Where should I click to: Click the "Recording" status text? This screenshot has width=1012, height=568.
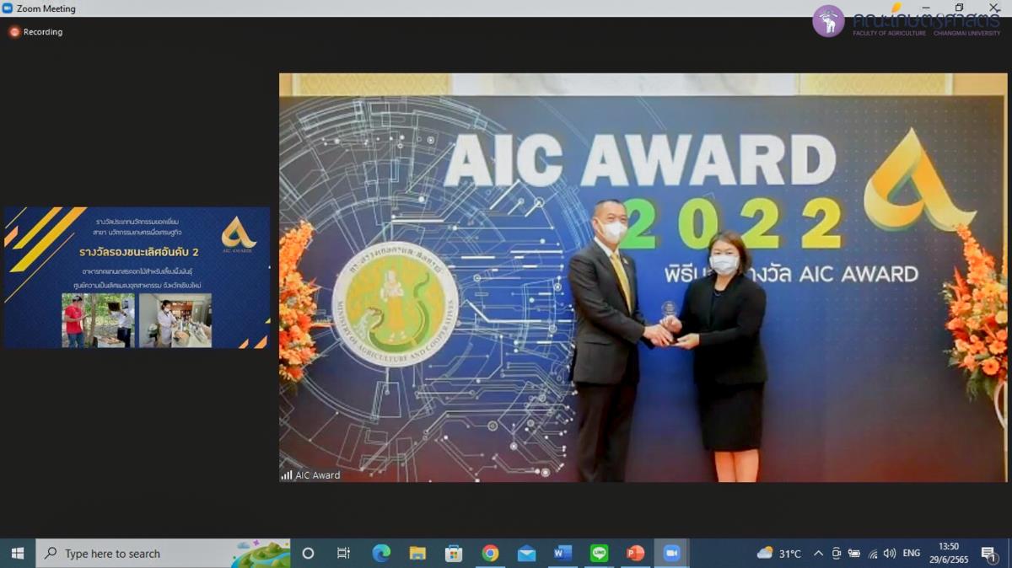(x=43, y=32)
